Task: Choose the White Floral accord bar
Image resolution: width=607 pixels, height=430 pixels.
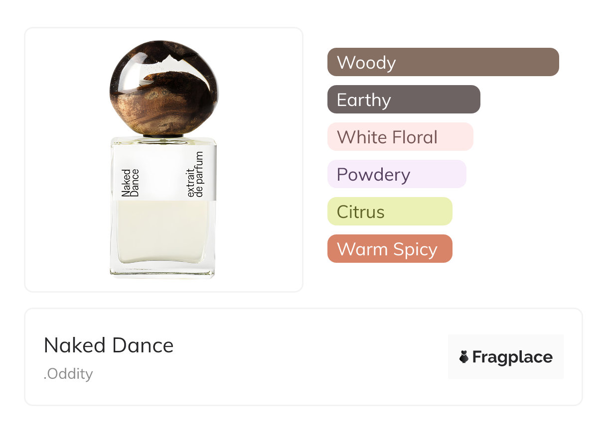Action: [x=400, y=137]
